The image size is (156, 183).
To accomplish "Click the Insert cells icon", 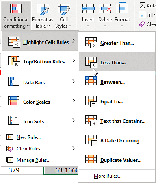I will 88,9.
